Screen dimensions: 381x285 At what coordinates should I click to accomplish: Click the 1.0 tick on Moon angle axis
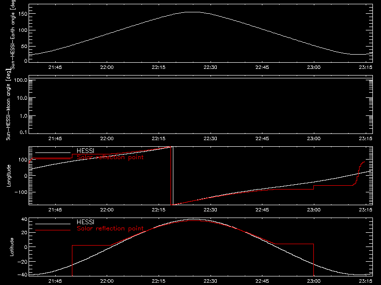point(23,116)
